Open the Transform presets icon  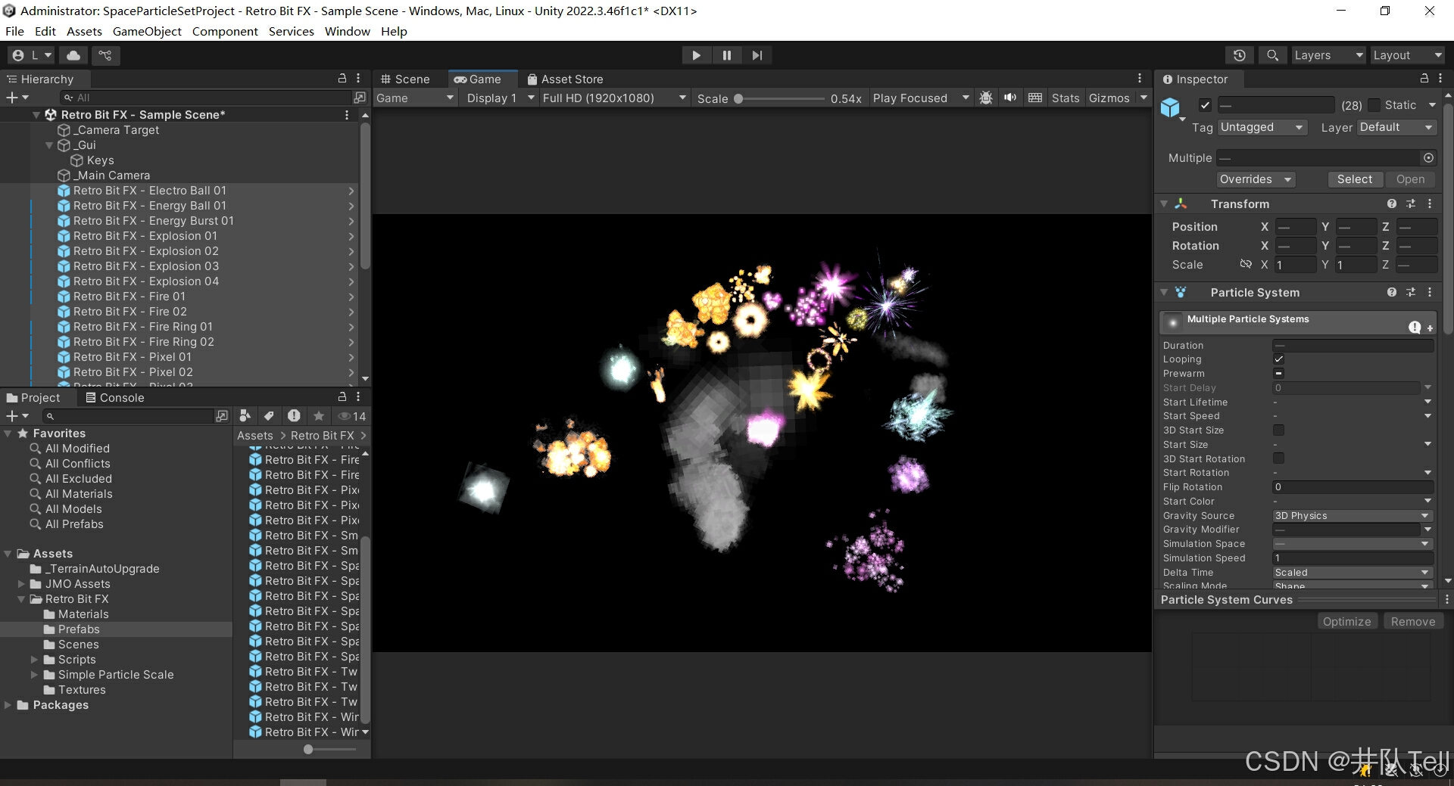[x=1411, y=204]
